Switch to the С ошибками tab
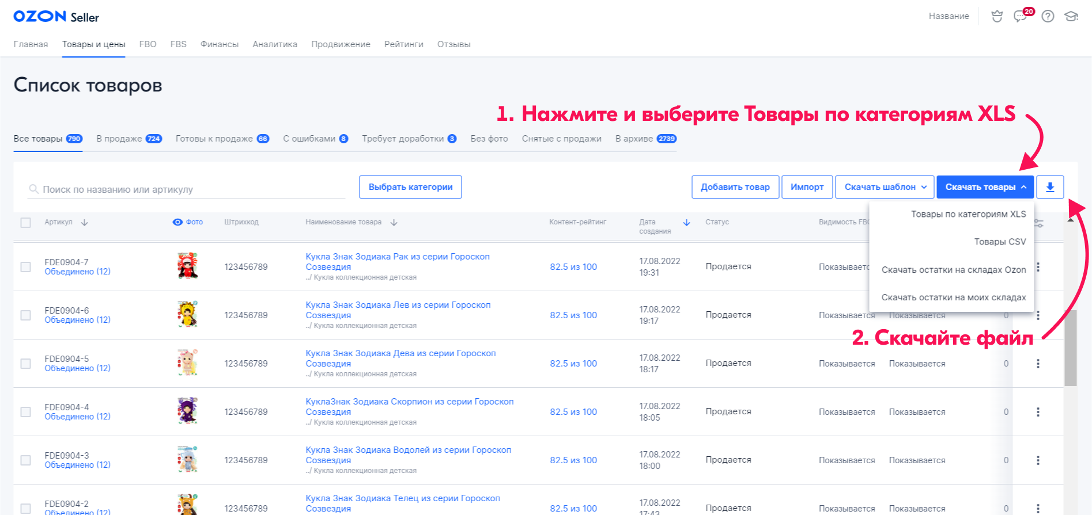This screenshot has width=1092, height=515. tap(315, 139)
